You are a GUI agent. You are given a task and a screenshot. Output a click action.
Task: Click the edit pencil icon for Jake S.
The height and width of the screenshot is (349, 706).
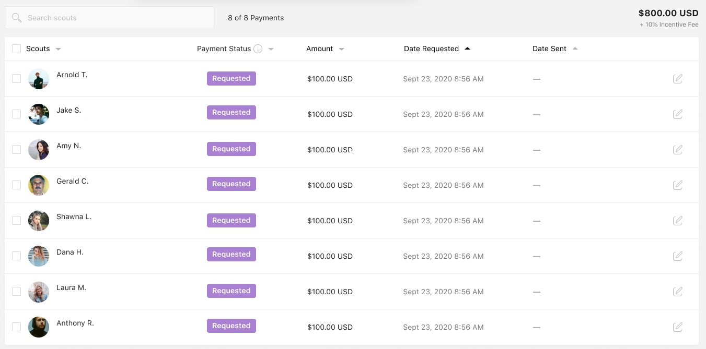678,114
